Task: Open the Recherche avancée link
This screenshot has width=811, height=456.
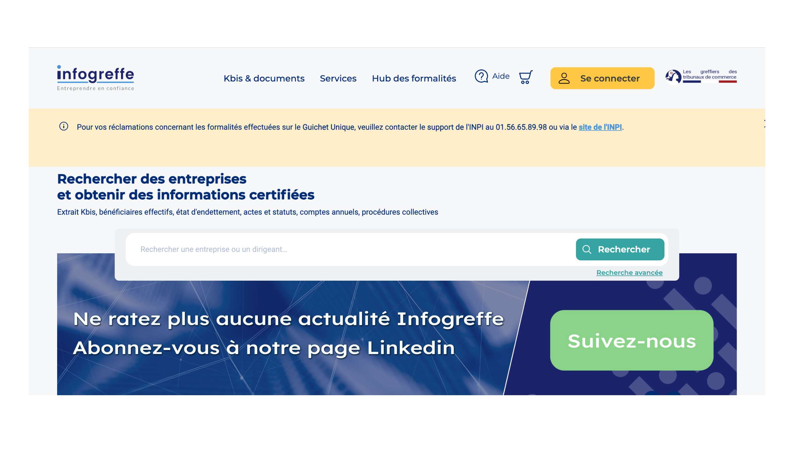Action: [629, 273]
